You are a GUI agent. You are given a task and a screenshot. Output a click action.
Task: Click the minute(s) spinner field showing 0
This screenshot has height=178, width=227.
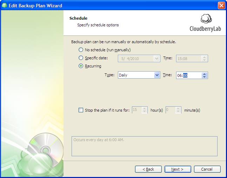click(173, 110)
